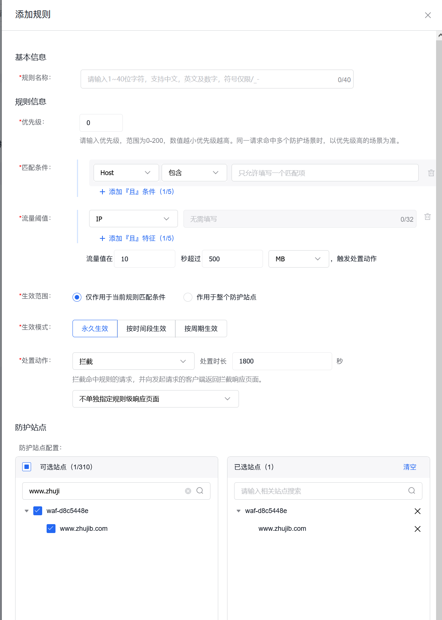Open 不单独指定规则级响应页面 dropdown

point(156,399)
